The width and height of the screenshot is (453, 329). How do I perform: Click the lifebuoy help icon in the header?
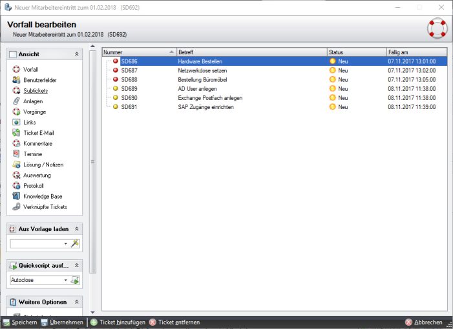tap(437, 28)
